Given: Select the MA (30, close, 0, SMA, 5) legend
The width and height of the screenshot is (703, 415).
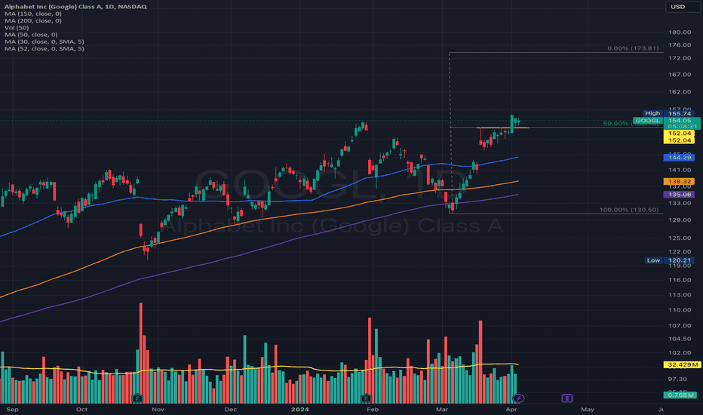Looking at the screenshot, I should 44,41.
